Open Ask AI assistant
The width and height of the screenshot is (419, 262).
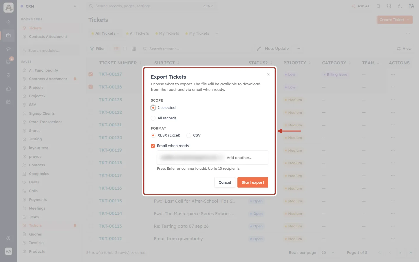point(360,6)
